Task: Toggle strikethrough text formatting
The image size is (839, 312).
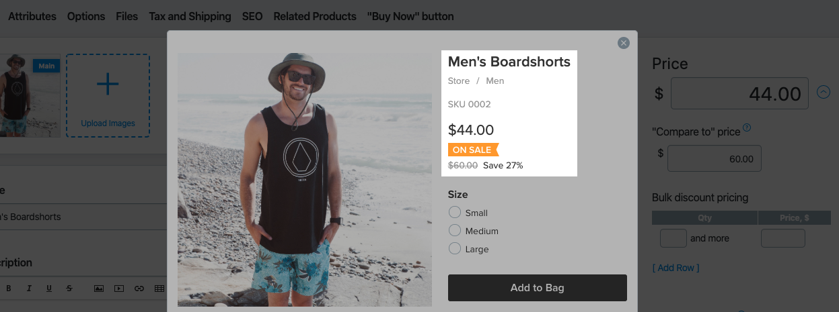Action: click(69, 289)
